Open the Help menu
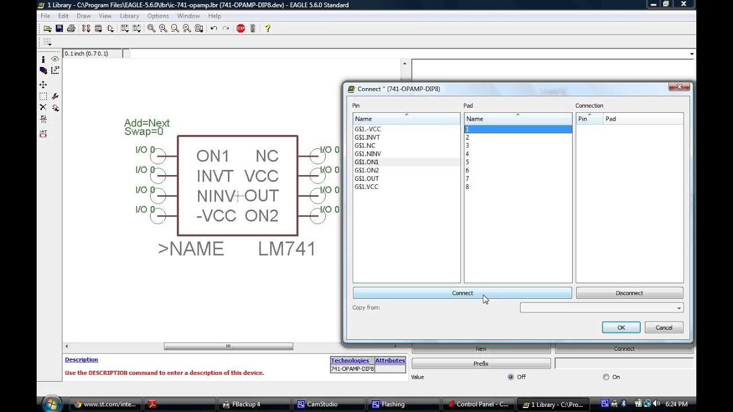Image resolution: width=733 pixels, height=412 pixels. 214,16
